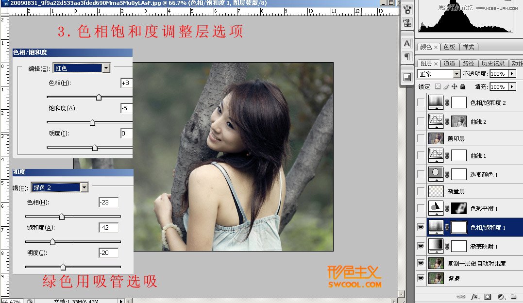The image size is (523, 303).
Task: Enable the lock transparent pixels icon
Action: pyautogui.click(x=438, y=86)
